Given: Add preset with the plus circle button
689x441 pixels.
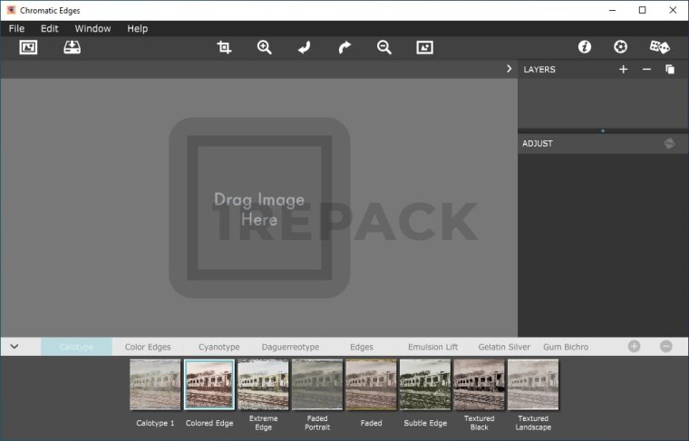Looking at the screenshot, I should click(x=634, y=347).
